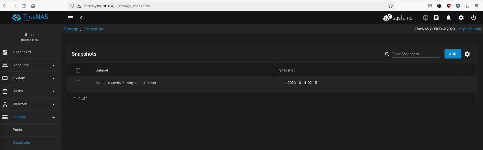Go to Pools under Storage
The width and height of the screenshot is (483, 150).
(17, 130)
